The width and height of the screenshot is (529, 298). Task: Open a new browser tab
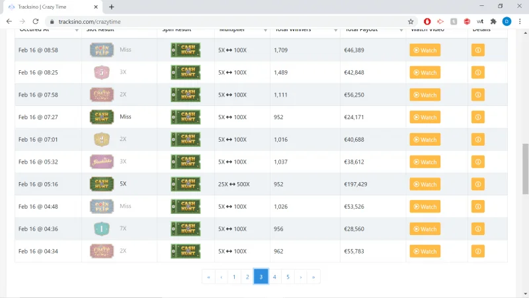pyautogui.click(x=111, y=7)
